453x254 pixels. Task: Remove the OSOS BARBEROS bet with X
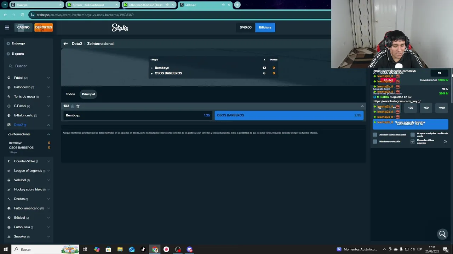point(374,73)
